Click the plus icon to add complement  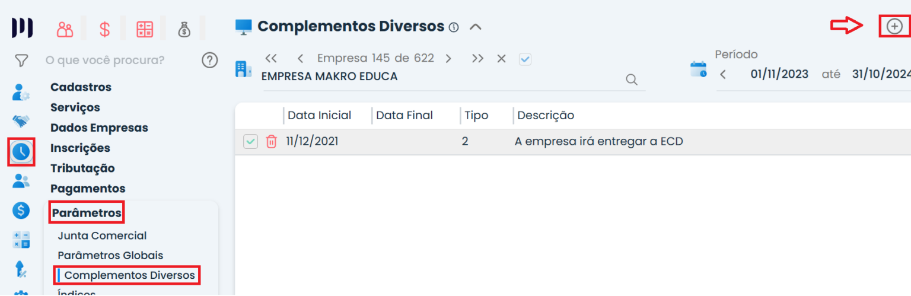point(894,26)
